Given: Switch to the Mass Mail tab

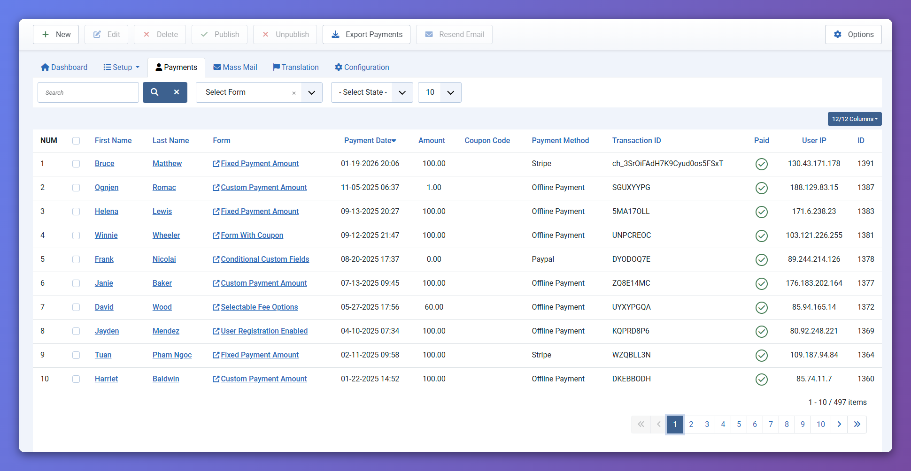Looking at the screenshot, I should coord(235,67).
